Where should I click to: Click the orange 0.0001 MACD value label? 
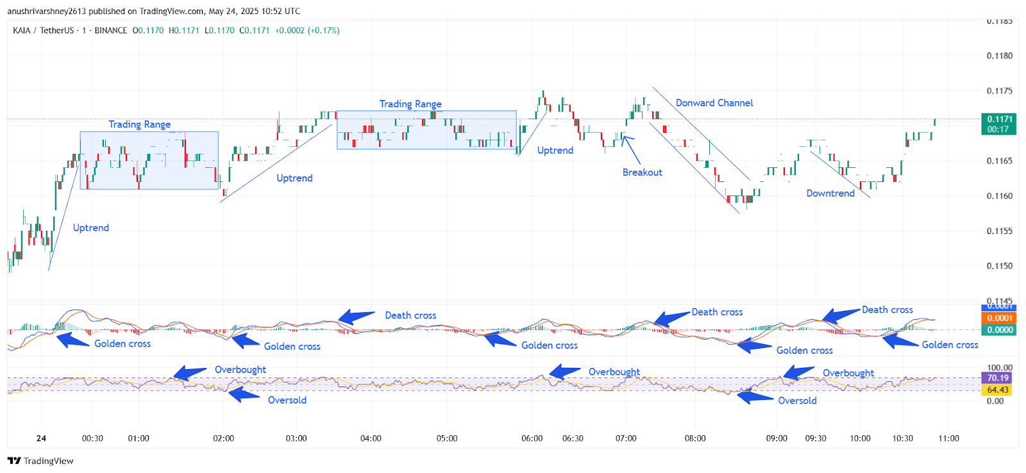click(999, 318)
